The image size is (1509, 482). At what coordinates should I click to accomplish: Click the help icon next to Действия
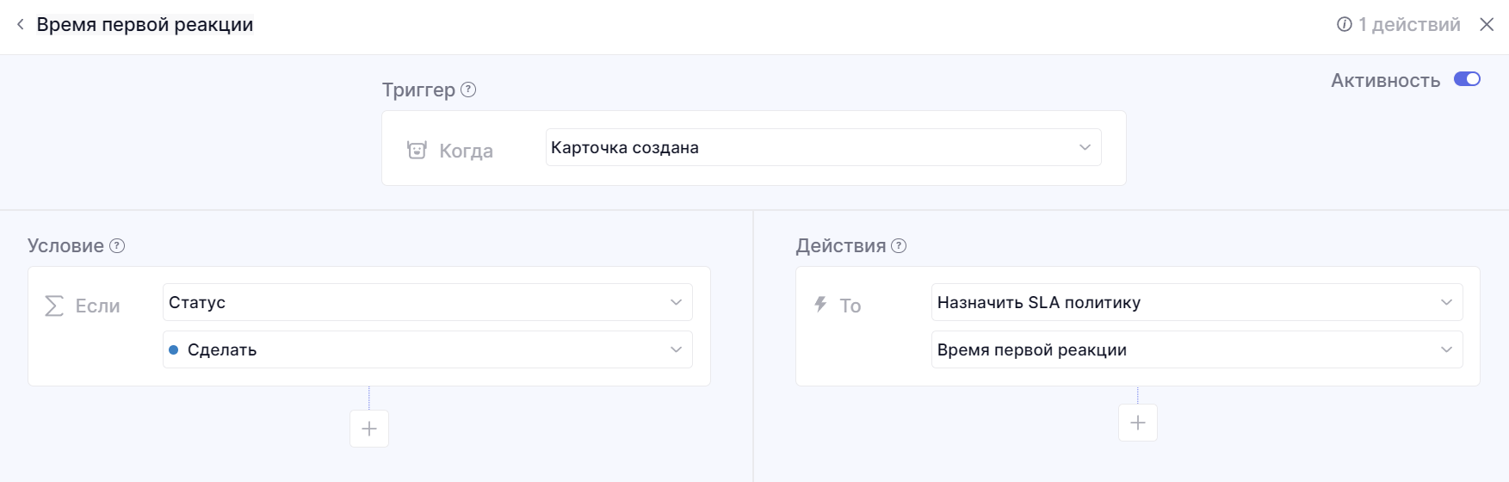click(899, 246)
